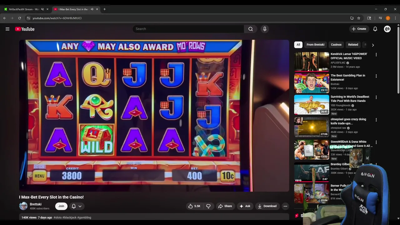Click the browser address bar URL
This screenshot has width=400, height=225.
[x=57, y=18]
